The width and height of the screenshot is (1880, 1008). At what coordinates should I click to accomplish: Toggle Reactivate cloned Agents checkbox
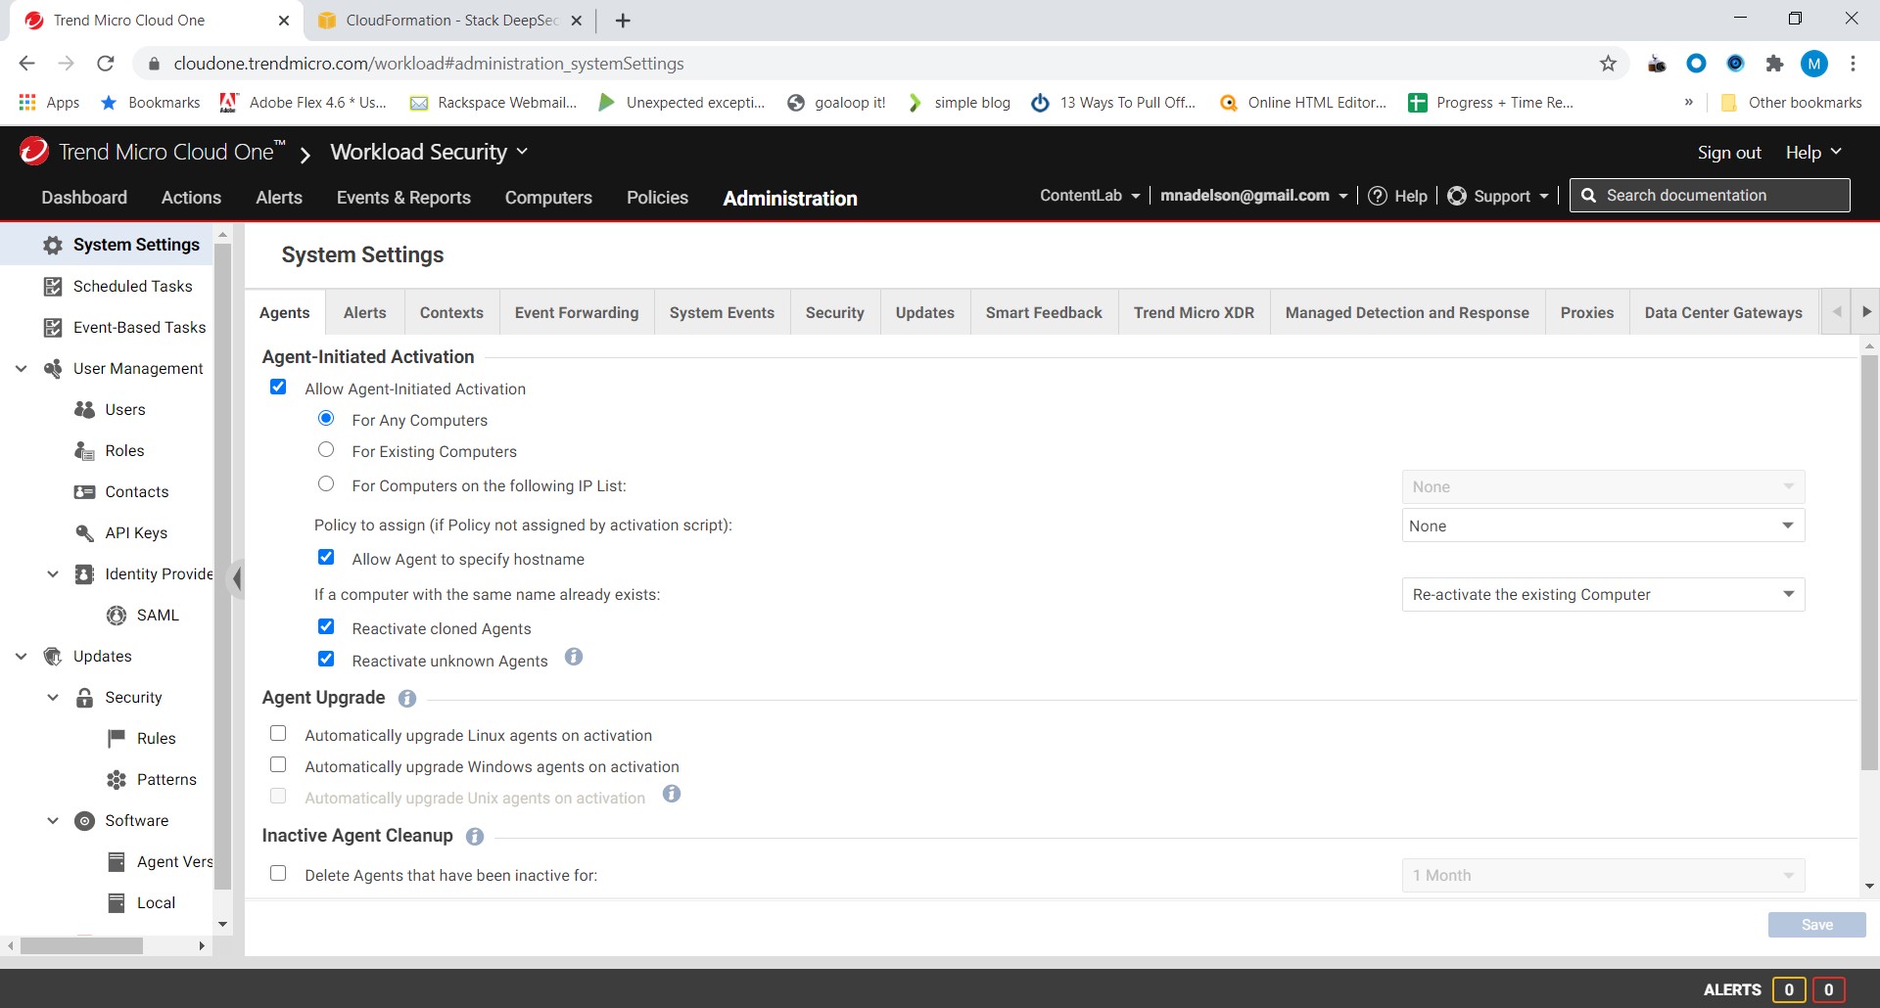click(326, 627)
